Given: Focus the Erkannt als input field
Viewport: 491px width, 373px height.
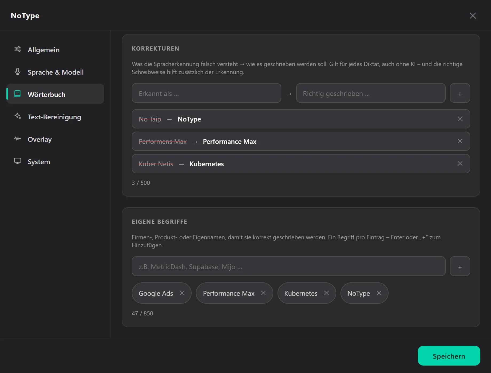Looking at the screenshot, I should (x=206, y=93).
